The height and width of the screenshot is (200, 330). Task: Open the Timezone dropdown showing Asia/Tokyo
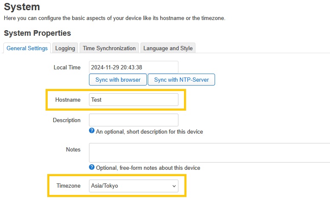(134, 186)
